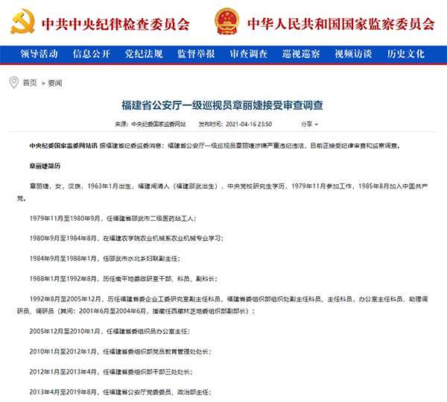Click the 章丽婕简历 subheading

[45, 164]
